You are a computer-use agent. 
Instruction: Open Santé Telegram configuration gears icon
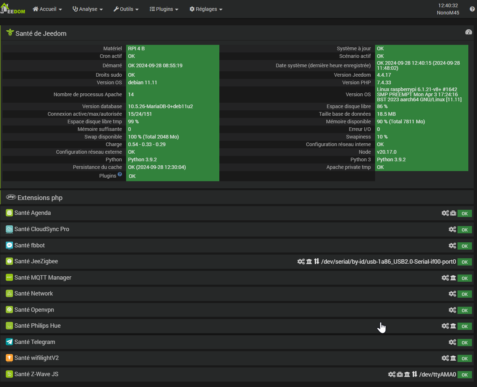pyautogui.click(x=452, y=342)
